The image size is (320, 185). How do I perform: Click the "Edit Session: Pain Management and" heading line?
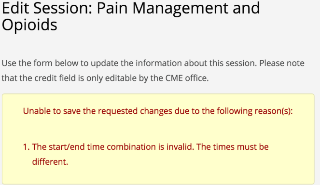pyautogui.click(x=131, y=9)
